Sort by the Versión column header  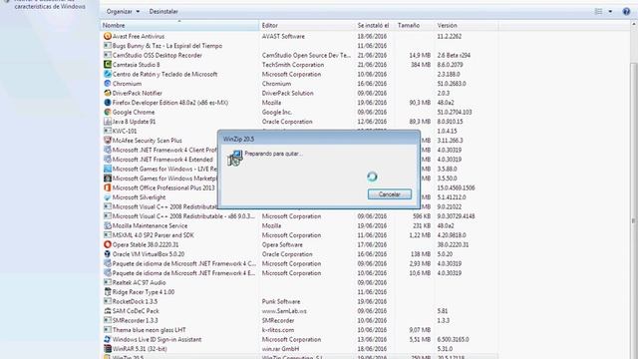click(467, 25)
